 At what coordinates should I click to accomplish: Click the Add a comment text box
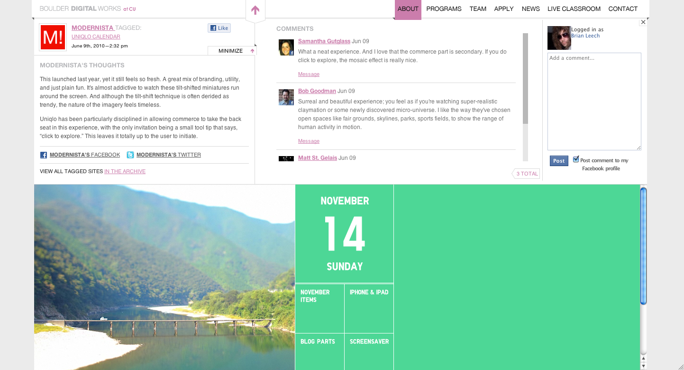(594, 102)
